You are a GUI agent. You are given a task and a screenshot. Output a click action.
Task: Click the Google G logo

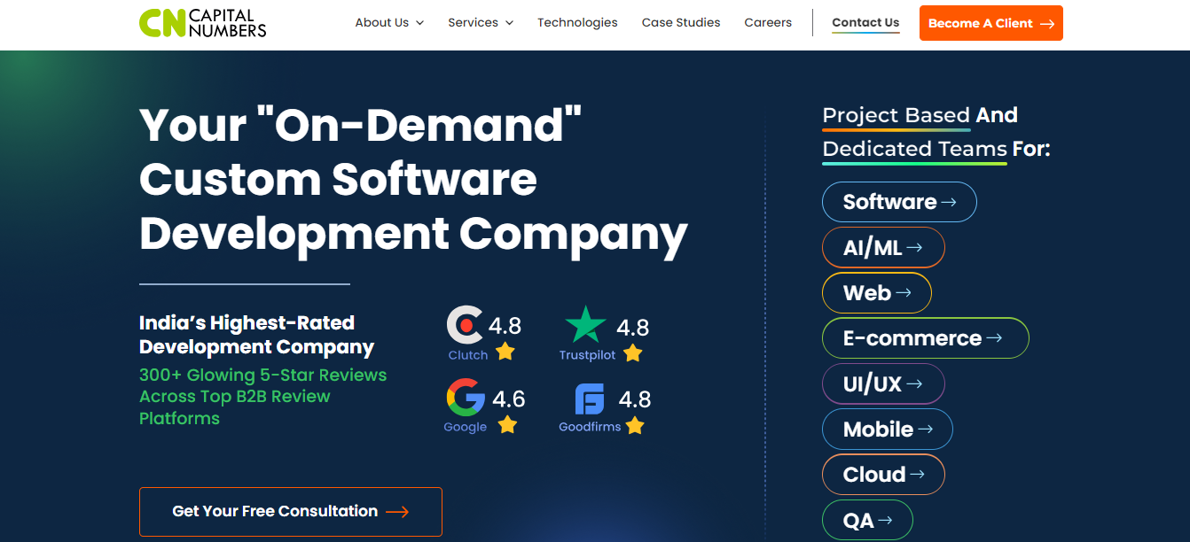pos(466,398)
